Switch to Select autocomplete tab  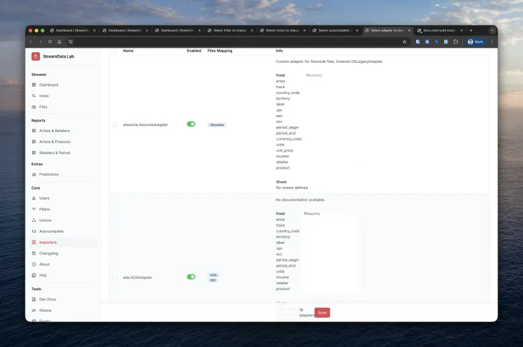point(335,30)
